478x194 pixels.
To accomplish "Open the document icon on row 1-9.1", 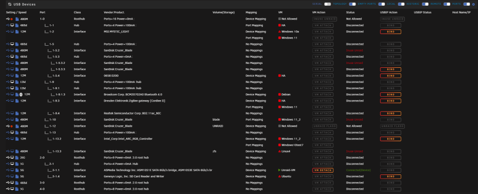I will [17, 88].
